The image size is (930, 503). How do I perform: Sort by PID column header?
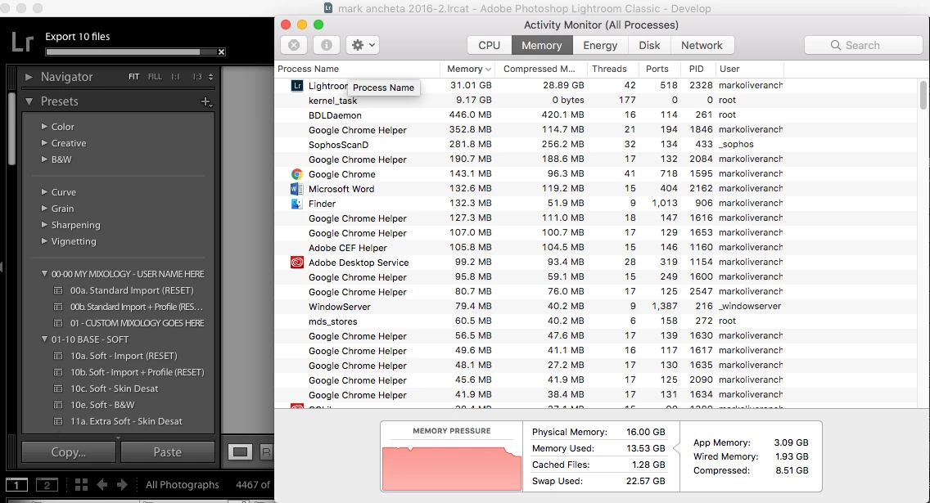(698, 69)
